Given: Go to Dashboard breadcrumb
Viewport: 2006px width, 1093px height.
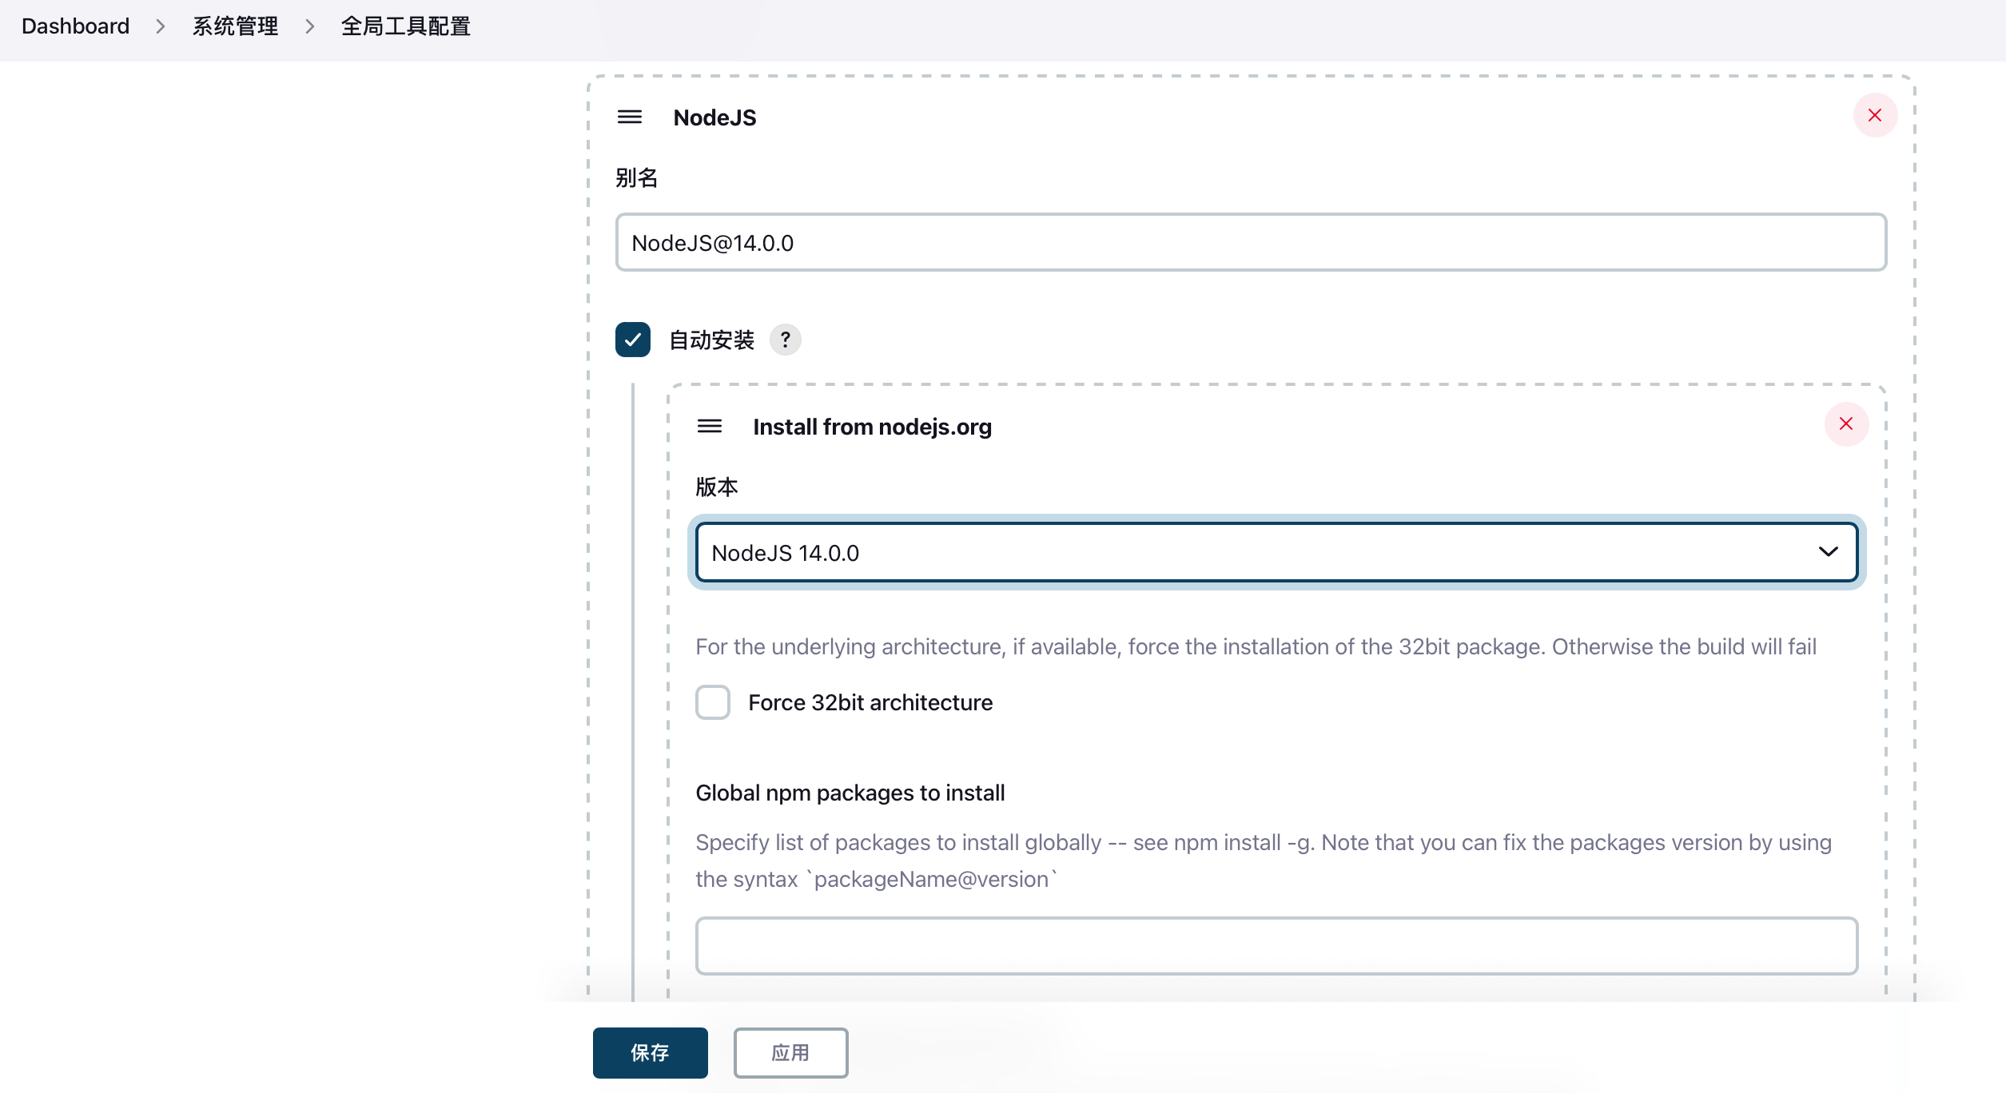Looking at the screenshot, I should tap(75, 26).
